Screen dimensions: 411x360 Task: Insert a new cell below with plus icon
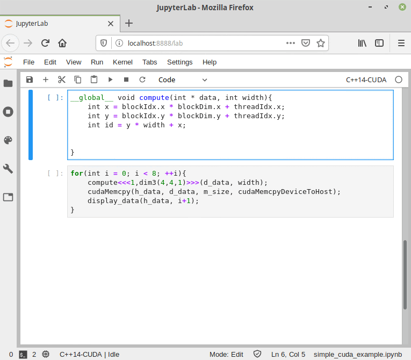(46, 80)
